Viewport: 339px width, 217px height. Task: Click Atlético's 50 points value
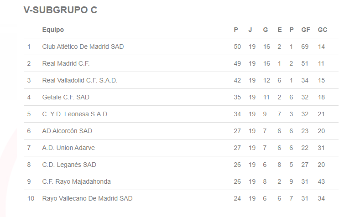click(x=237, y=46)
